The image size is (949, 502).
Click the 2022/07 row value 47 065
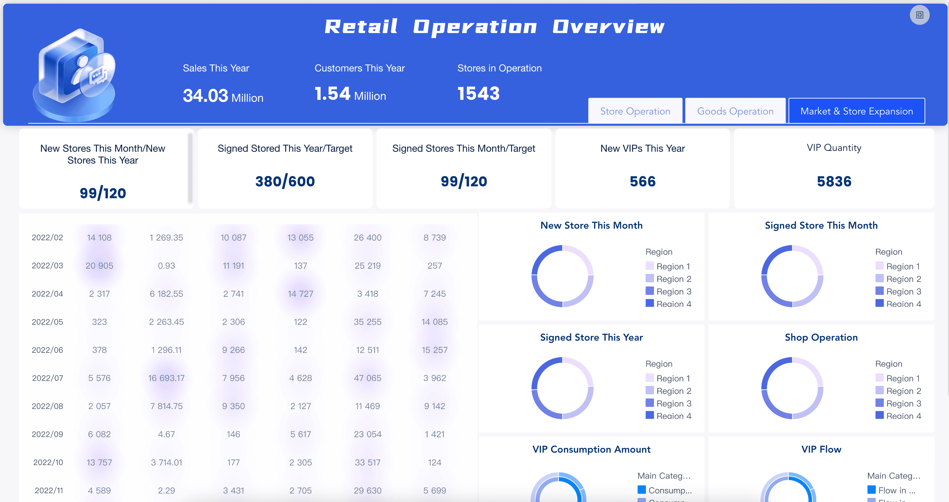click(x=367, y=378)
